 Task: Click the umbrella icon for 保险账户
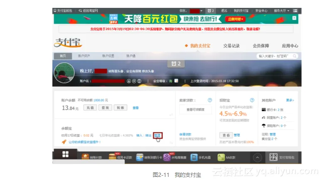tap(264, 125)
